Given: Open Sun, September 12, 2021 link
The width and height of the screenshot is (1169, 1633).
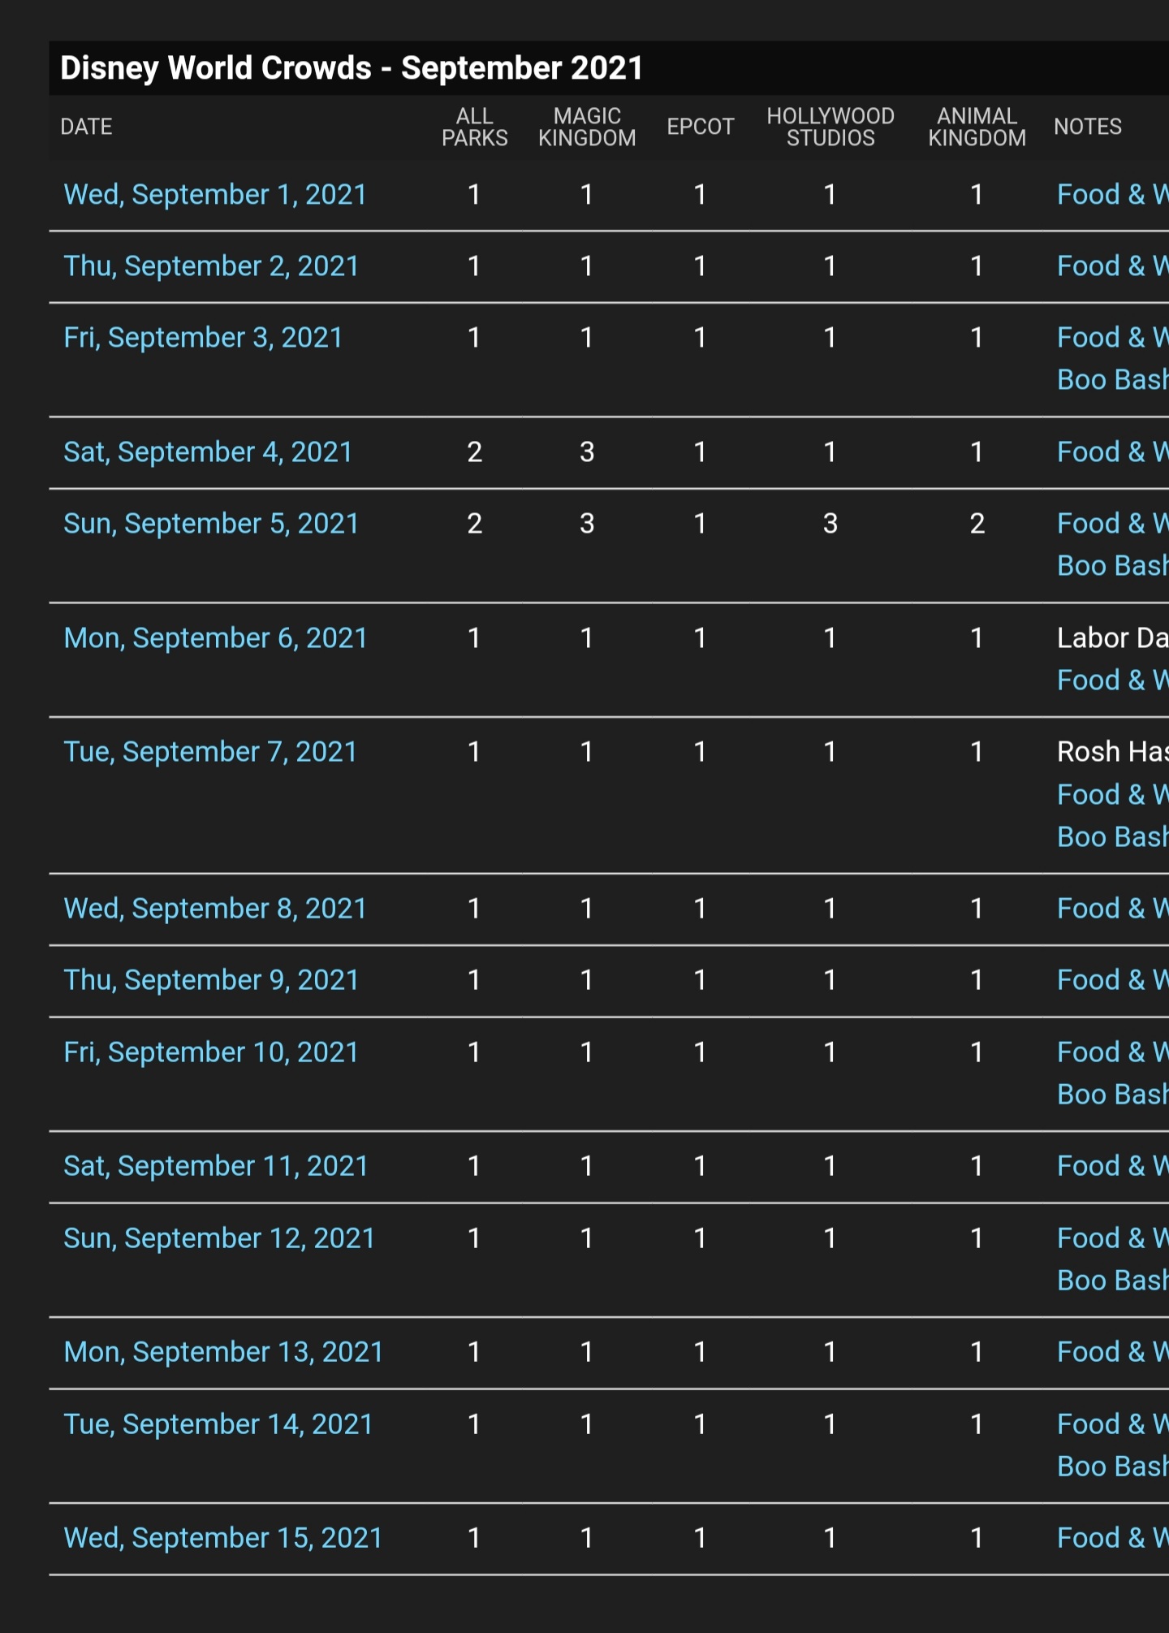Looking at the screenshot, I should coord(219,1238).
